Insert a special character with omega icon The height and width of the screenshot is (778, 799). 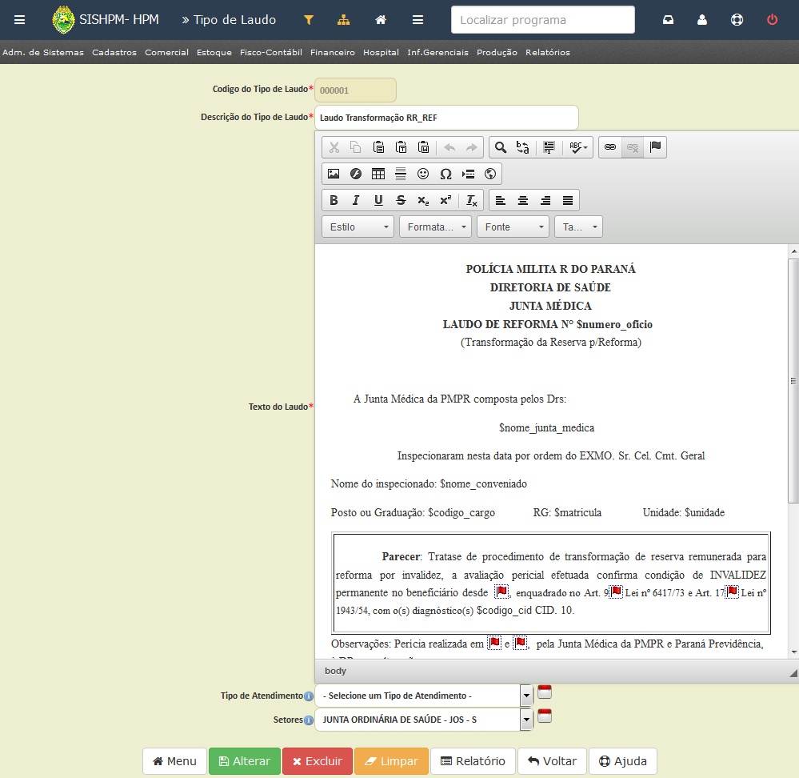coord(445,174)
